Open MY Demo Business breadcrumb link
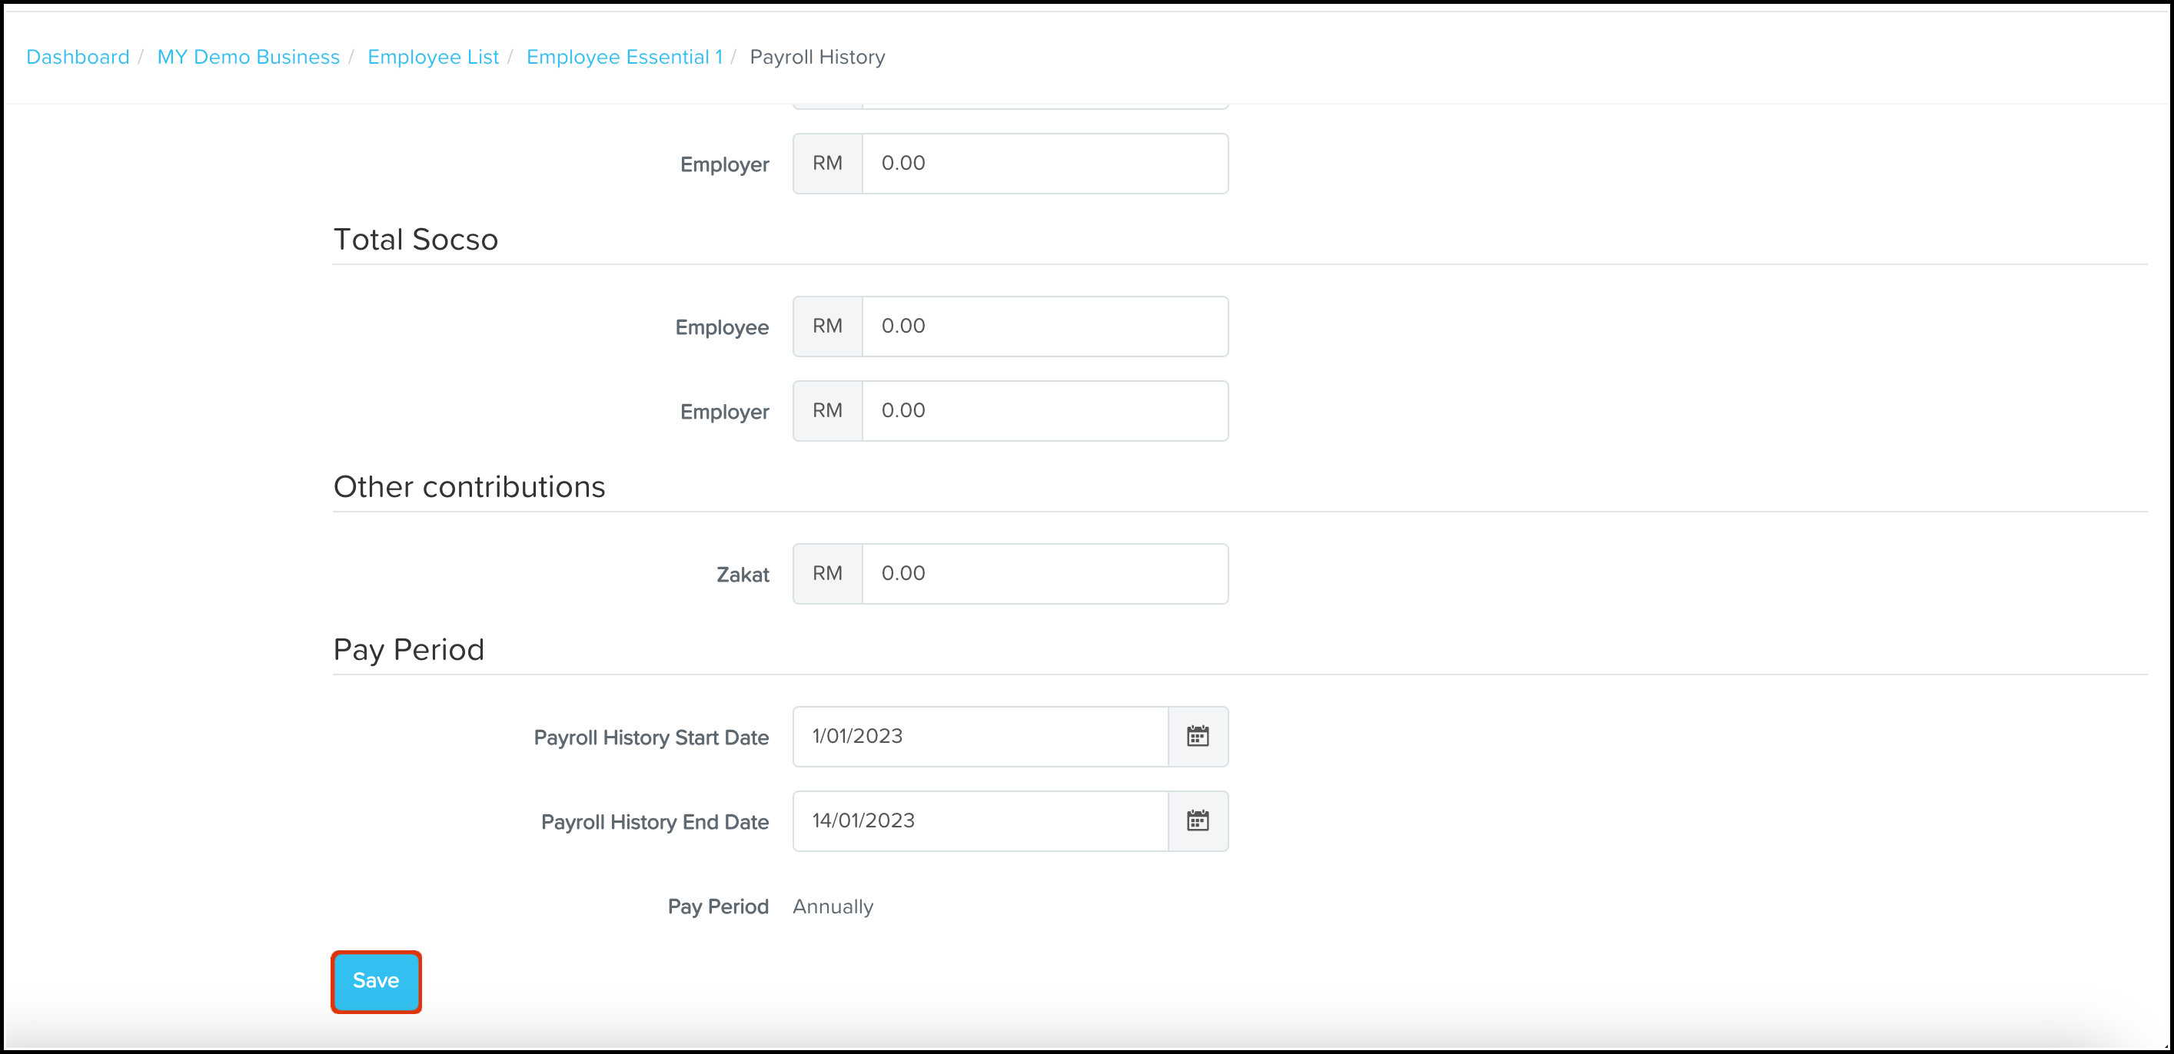The height and width of the screenshot is (1054, 2174). tap(248, 57)
